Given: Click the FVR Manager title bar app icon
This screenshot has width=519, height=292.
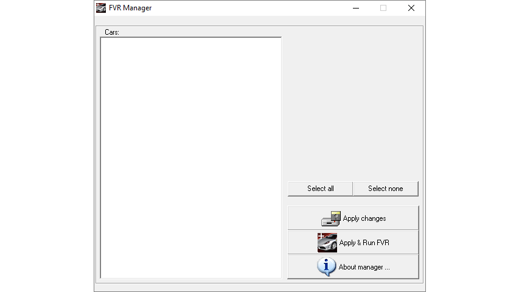Looking at the screenshot, I should (x=101, y=8).
